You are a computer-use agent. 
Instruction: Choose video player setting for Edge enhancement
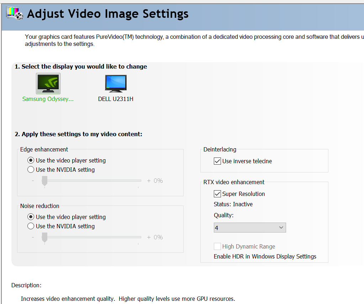point(31,160)
